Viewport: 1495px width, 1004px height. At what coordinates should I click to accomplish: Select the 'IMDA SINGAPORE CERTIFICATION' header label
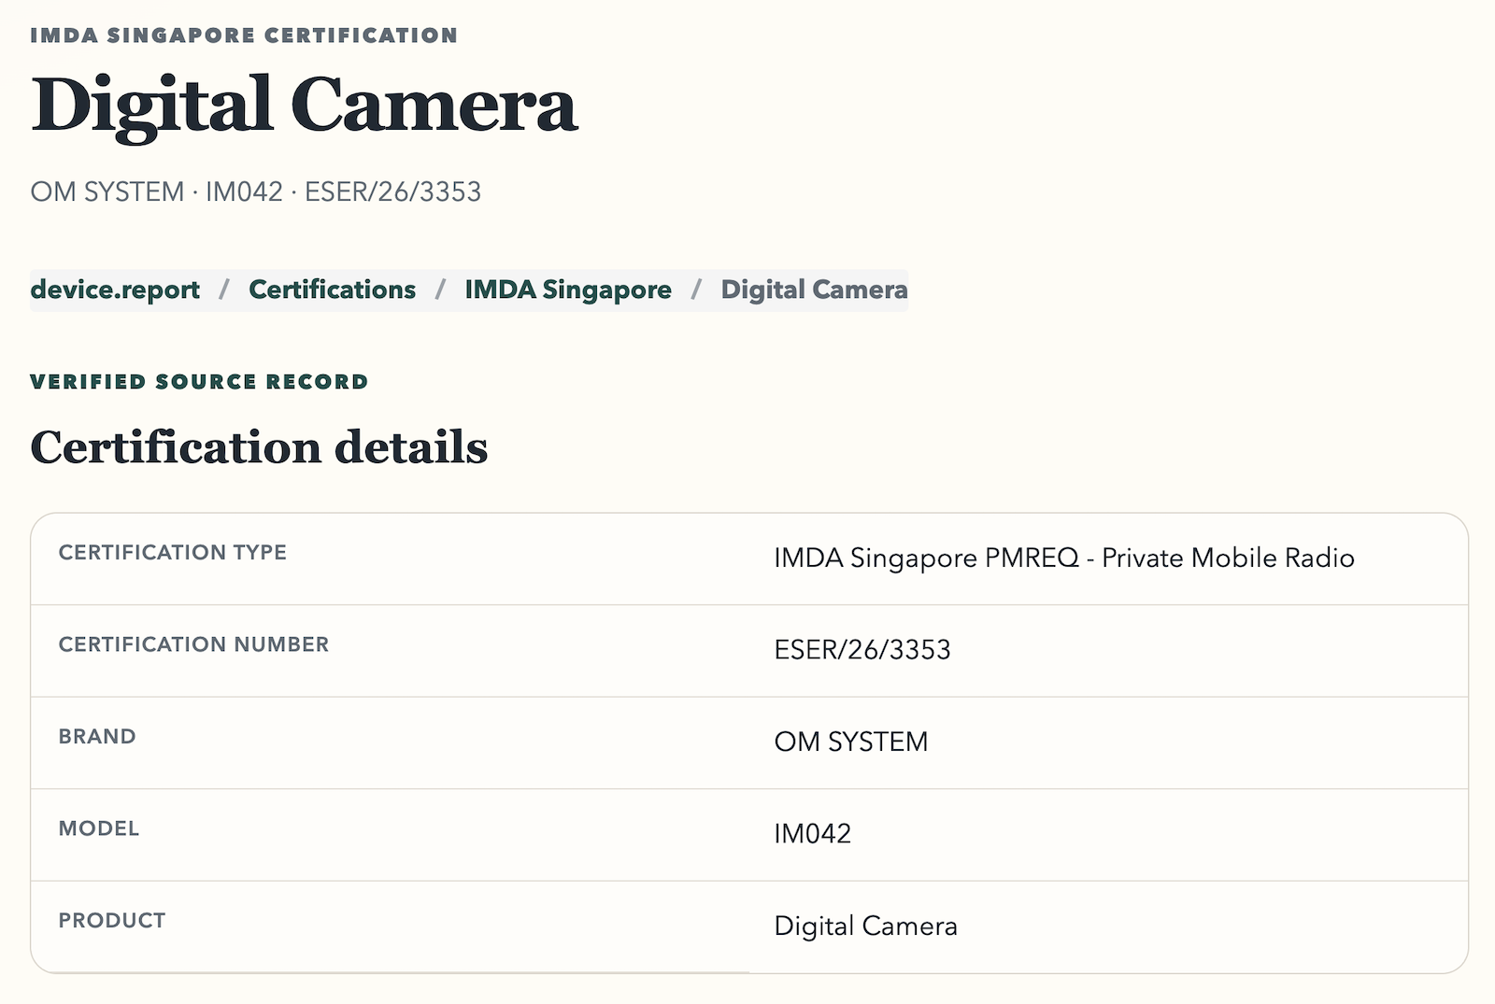[x=245, y=35]
